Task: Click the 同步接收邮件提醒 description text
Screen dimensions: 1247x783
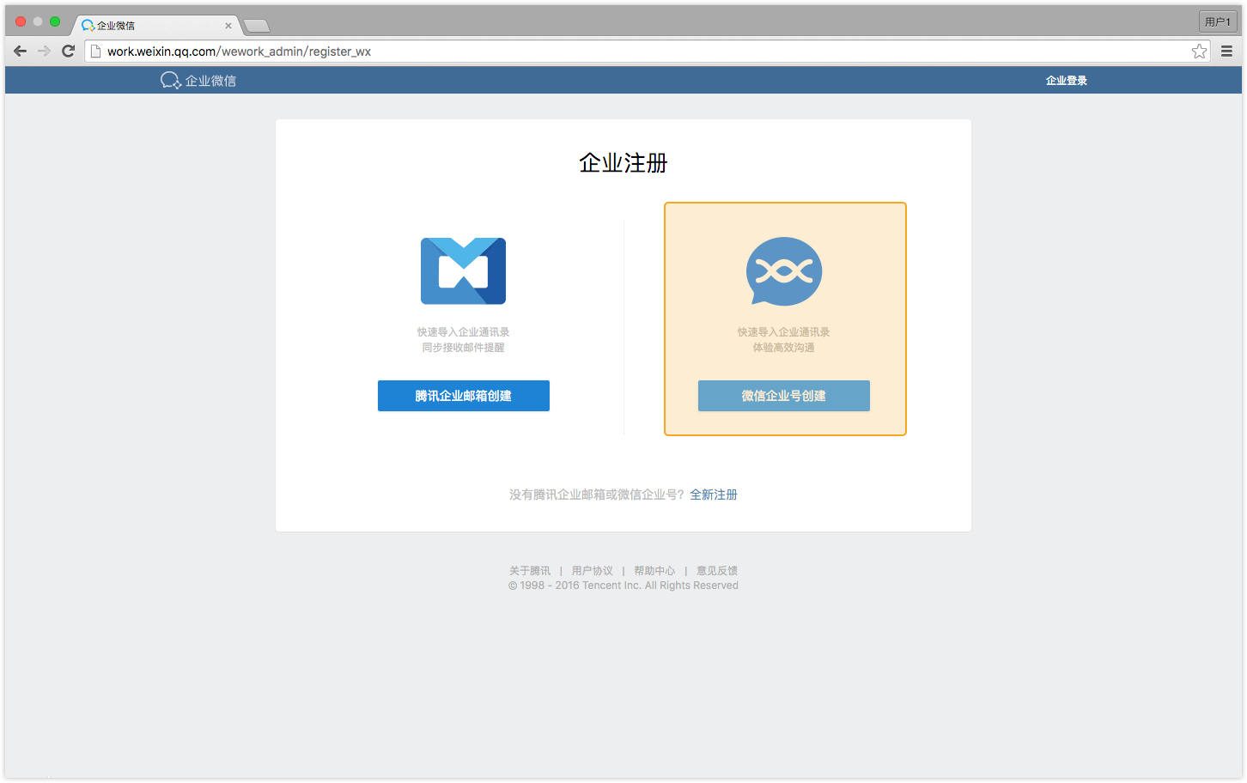Action: 464,348
